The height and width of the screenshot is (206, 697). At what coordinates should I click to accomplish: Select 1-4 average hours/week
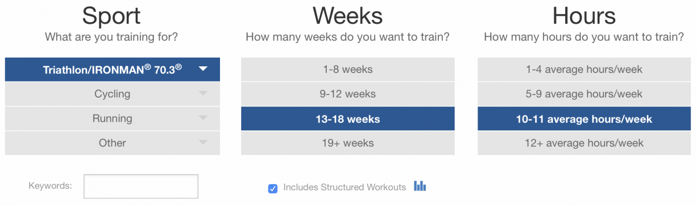click(x=584, y=70)
